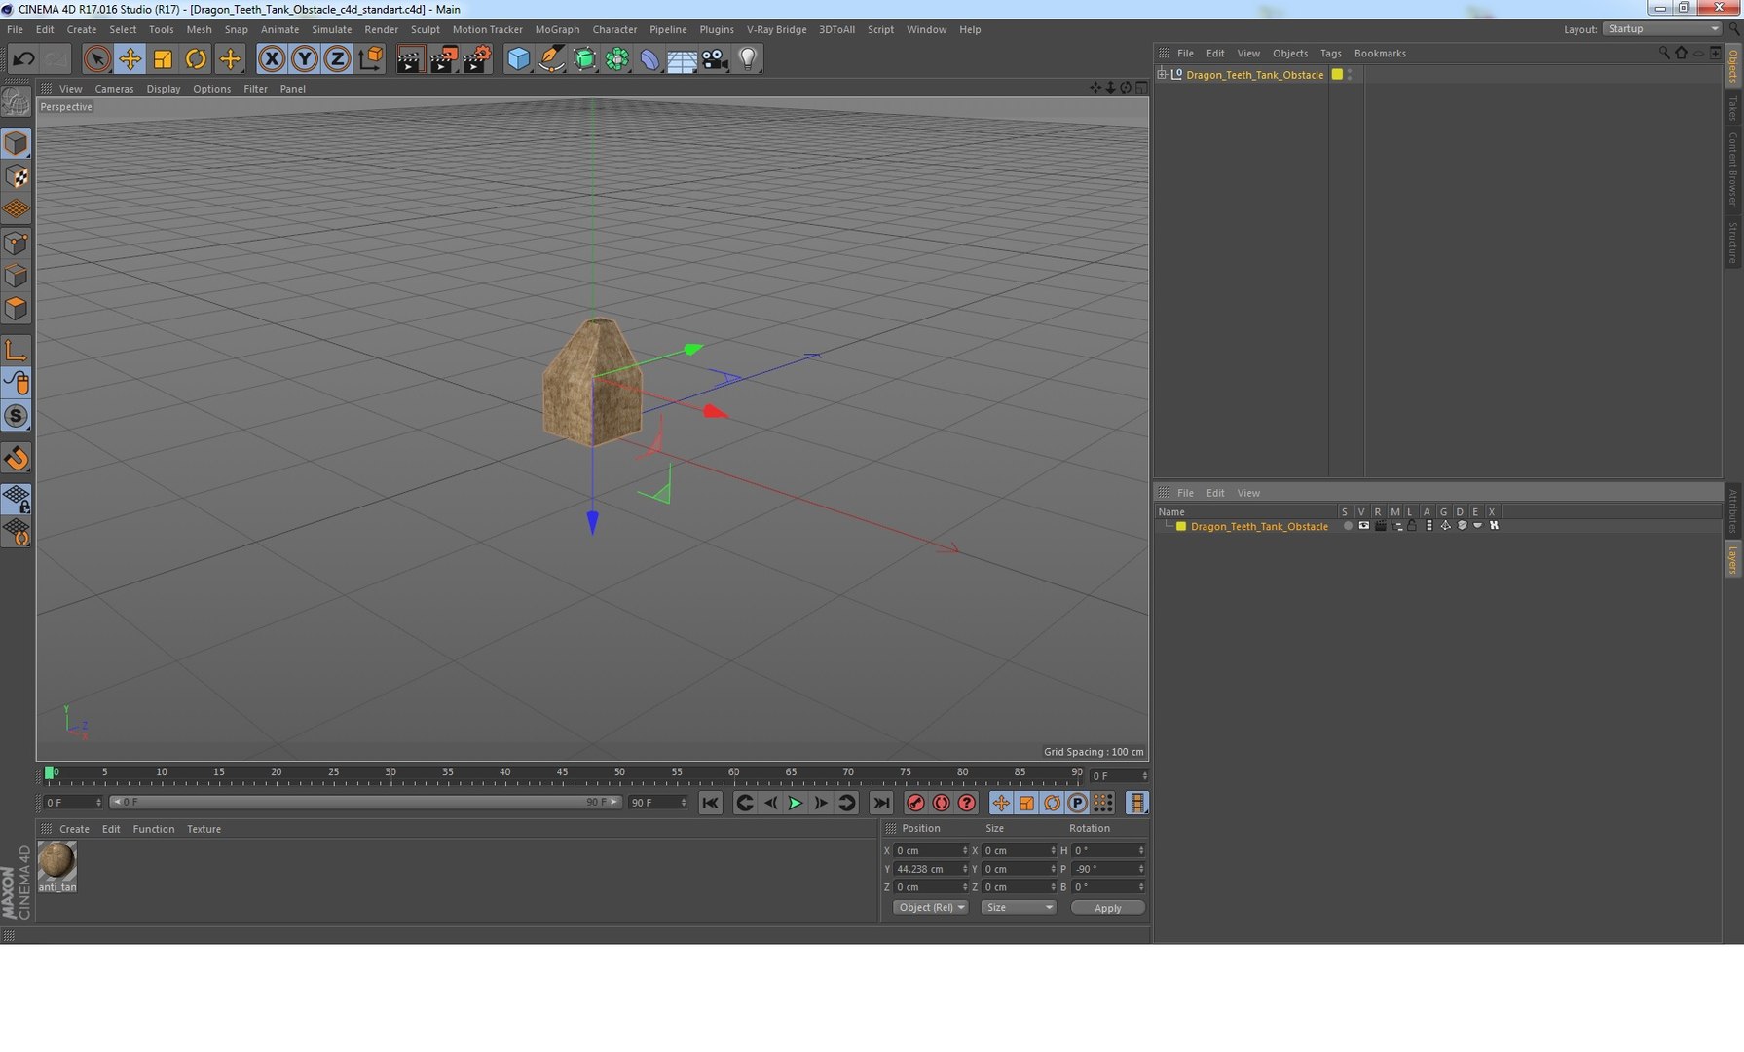Image resolution: width=1744 pixels, height=1052 pixels.
Task: Click Texture in material manager menu
Action: pos(204,829)
